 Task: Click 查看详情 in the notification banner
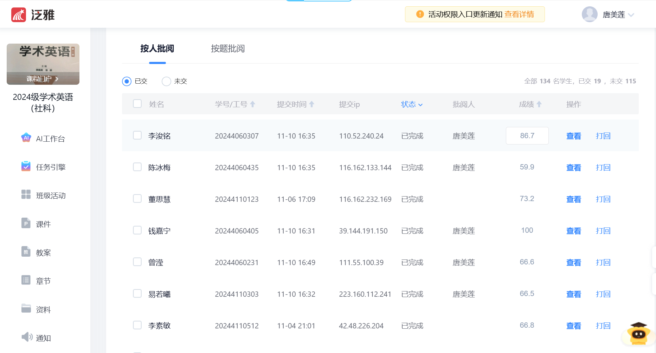point(519,14)
